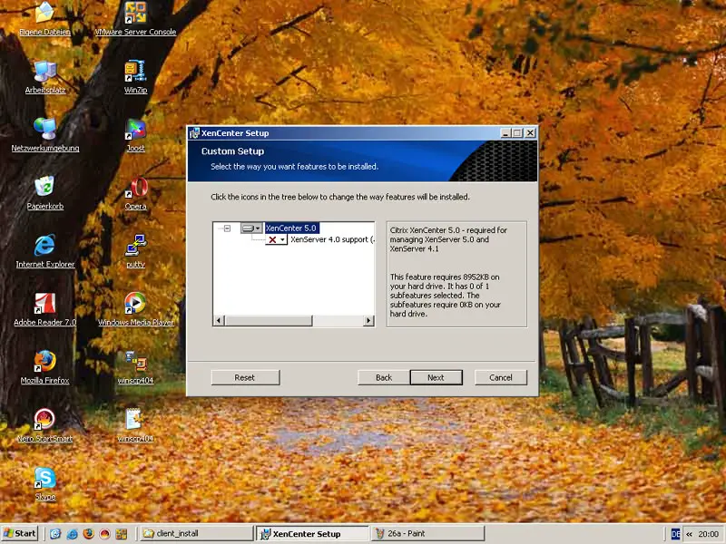Click the VMware quick launch icon in taskbar
The height and width of the screenshot is (544, 726).
[x=122, y=534]
